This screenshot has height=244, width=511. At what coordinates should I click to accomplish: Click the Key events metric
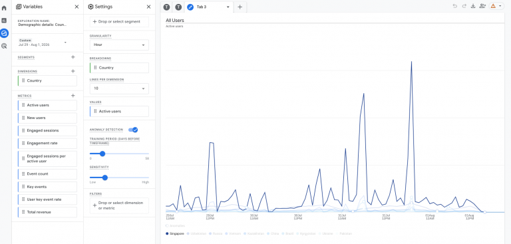(x=48, y=187)
